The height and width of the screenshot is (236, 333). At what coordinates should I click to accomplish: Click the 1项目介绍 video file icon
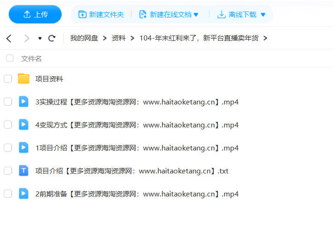click(23, 147)
